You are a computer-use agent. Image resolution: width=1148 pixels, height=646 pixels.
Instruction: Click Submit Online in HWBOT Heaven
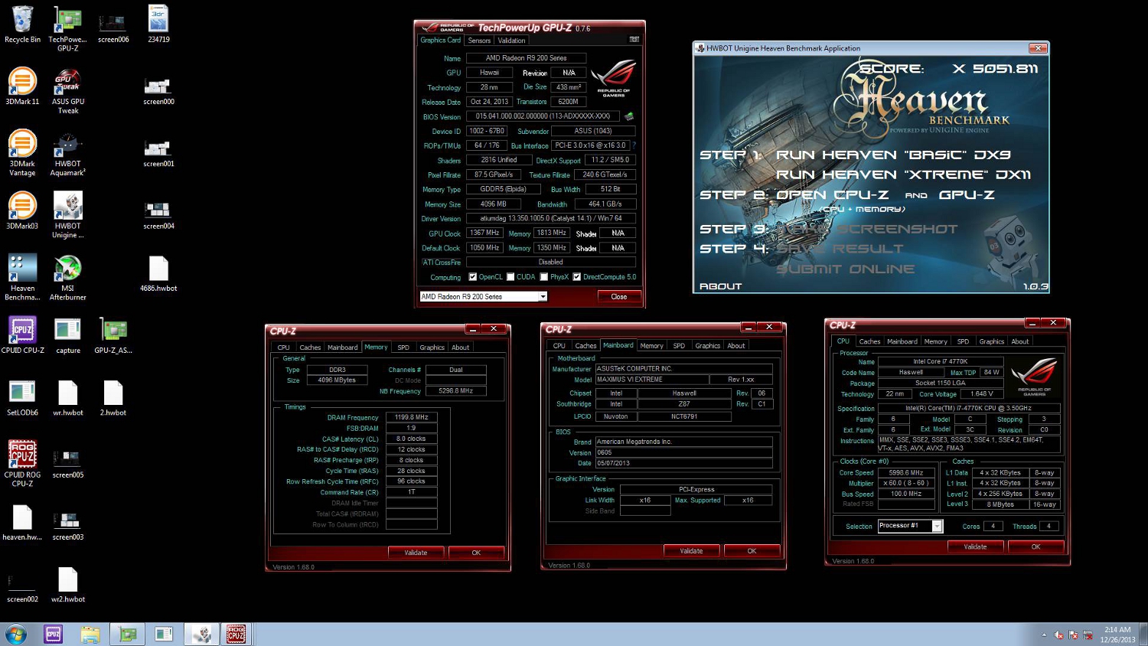click(846, 269)
